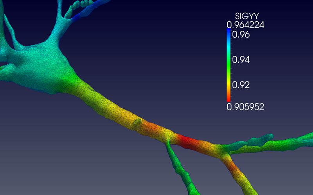Select the maximum value label 0.964224

pyautogui.click(x=245, y=25)
